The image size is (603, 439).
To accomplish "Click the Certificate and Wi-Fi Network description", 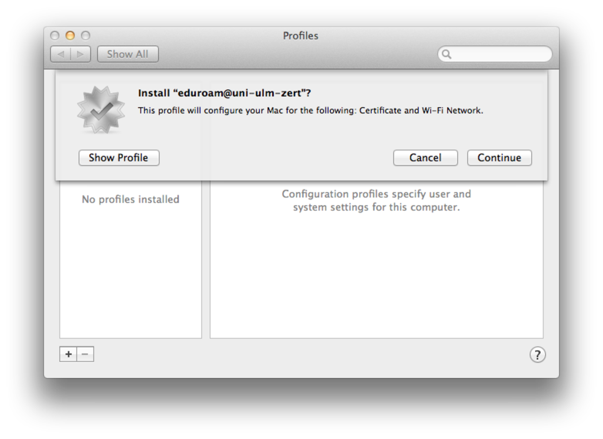I will point(311,111).
